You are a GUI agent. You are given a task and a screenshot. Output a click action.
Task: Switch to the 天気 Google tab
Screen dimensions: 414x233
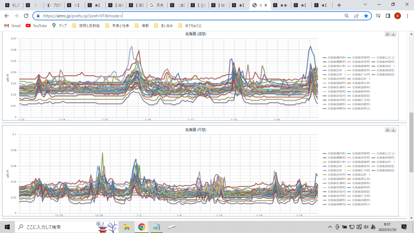156,5
